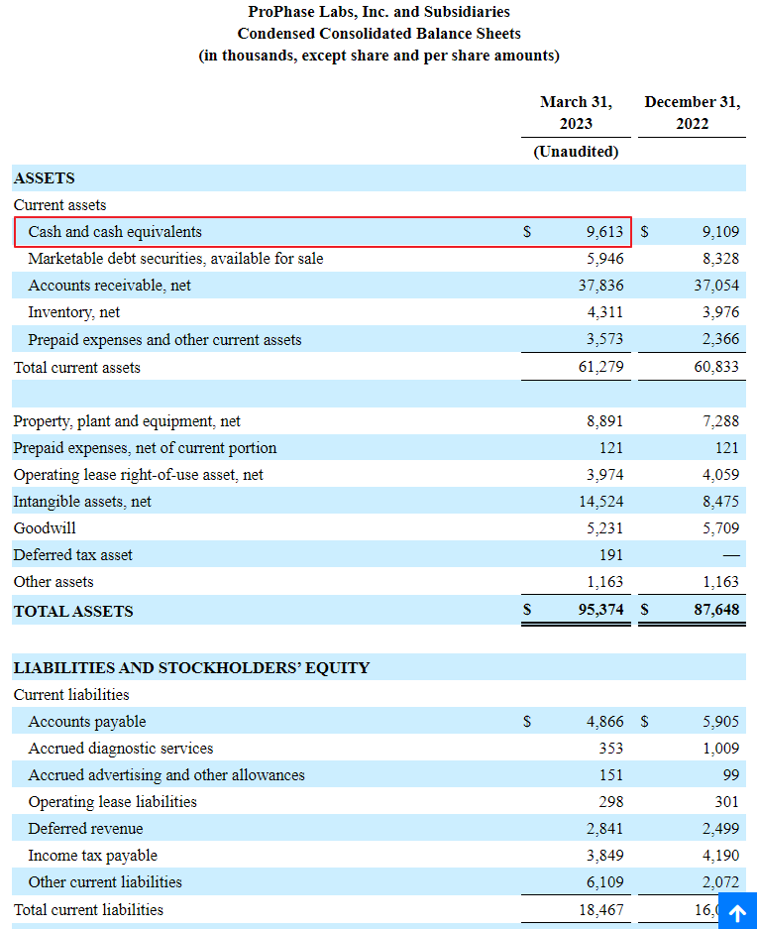Select the 9,109 cash value for 2022
This screenshot has height=929, width=757.
click(x=721, y=232)
